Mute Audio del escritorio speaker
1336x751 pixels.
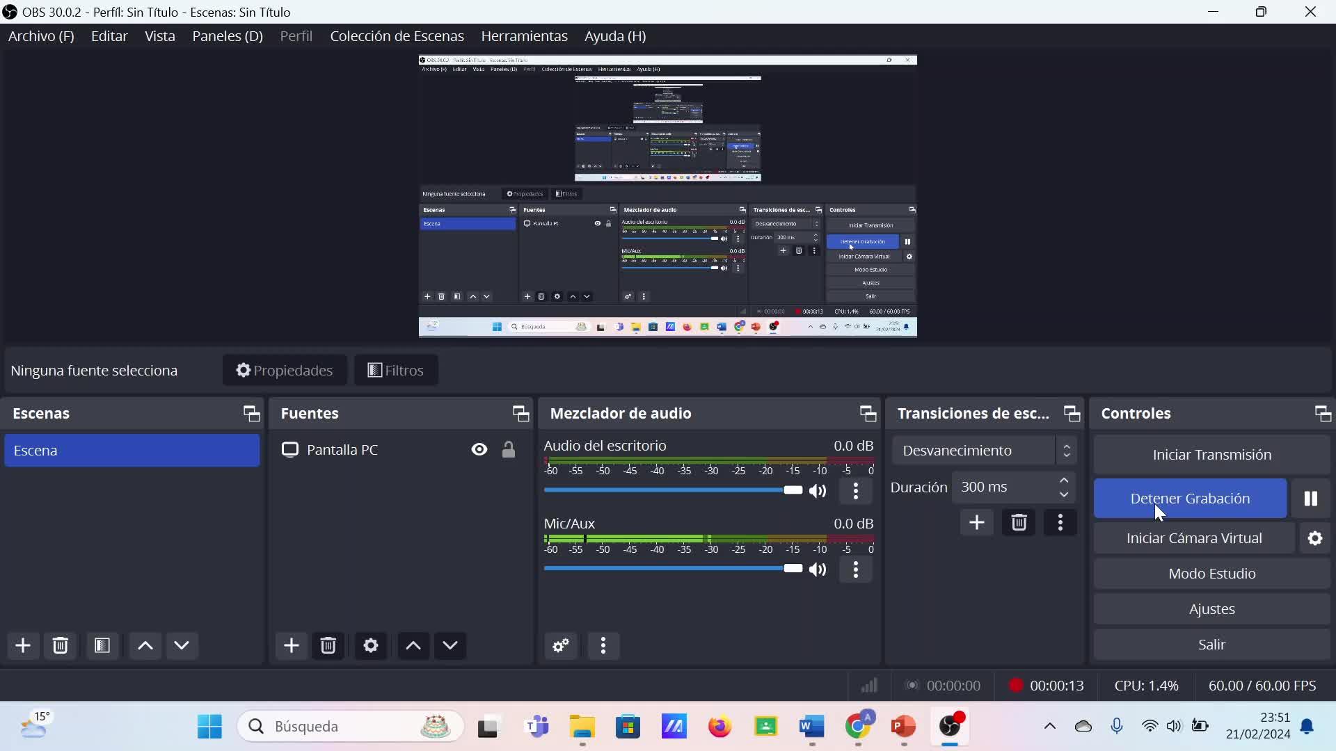point(818,491)
